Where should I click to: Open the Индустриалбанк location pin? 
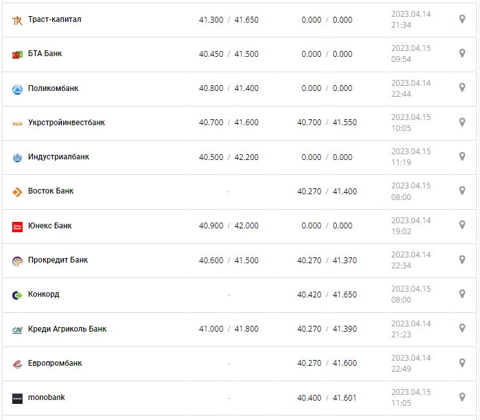coord(462,156)
